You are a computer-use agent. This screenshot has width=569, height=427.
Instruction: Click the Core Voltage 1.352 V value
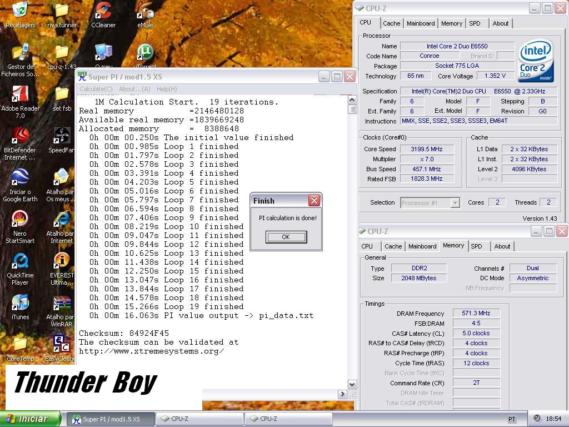pos(495,76)
